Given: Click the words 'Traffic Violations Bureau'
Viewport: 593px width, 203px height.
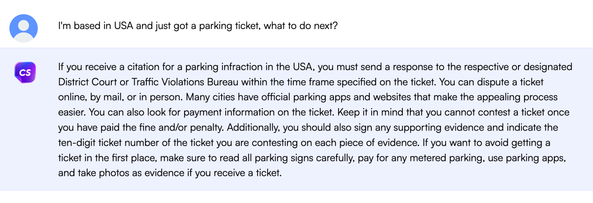Looking at the screenshot, I should click(x=185, y=82).
